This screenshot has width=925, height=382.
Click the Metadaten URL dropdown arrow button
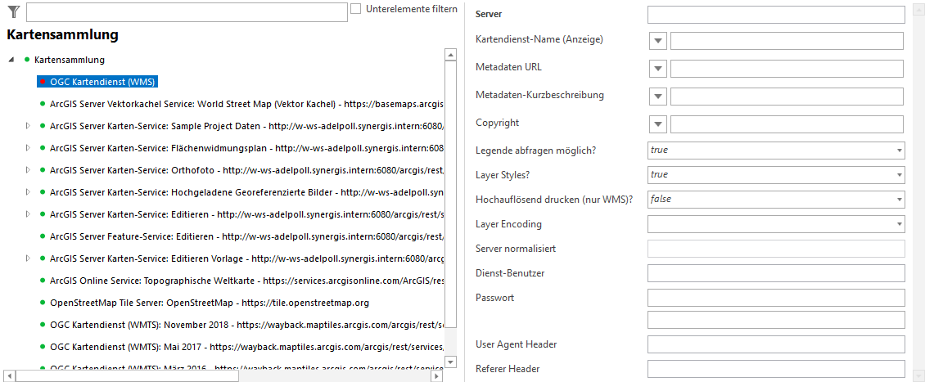pyautogui.click(x=659, y=69)
